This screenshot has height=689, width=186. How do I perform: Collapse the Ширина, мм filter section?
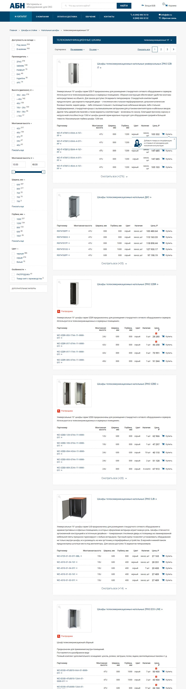pyautogui.click(x=18, y=180)
